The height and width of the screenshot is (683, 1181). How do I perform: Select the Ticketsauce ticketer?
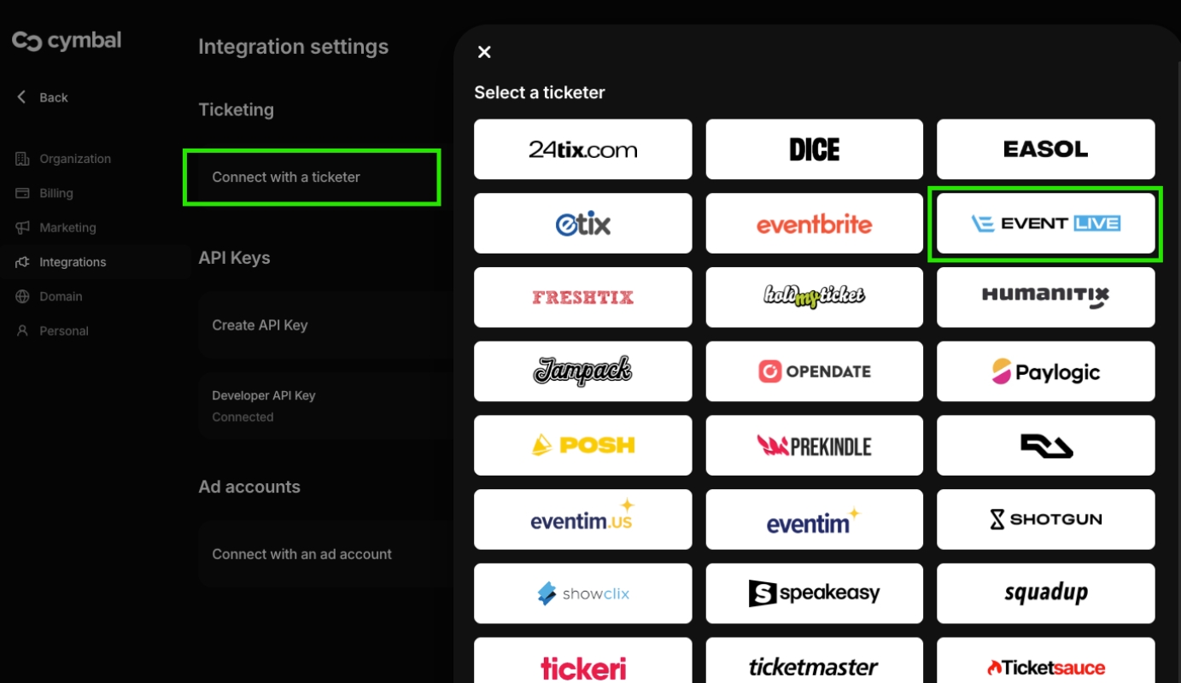click(1045, 661)
